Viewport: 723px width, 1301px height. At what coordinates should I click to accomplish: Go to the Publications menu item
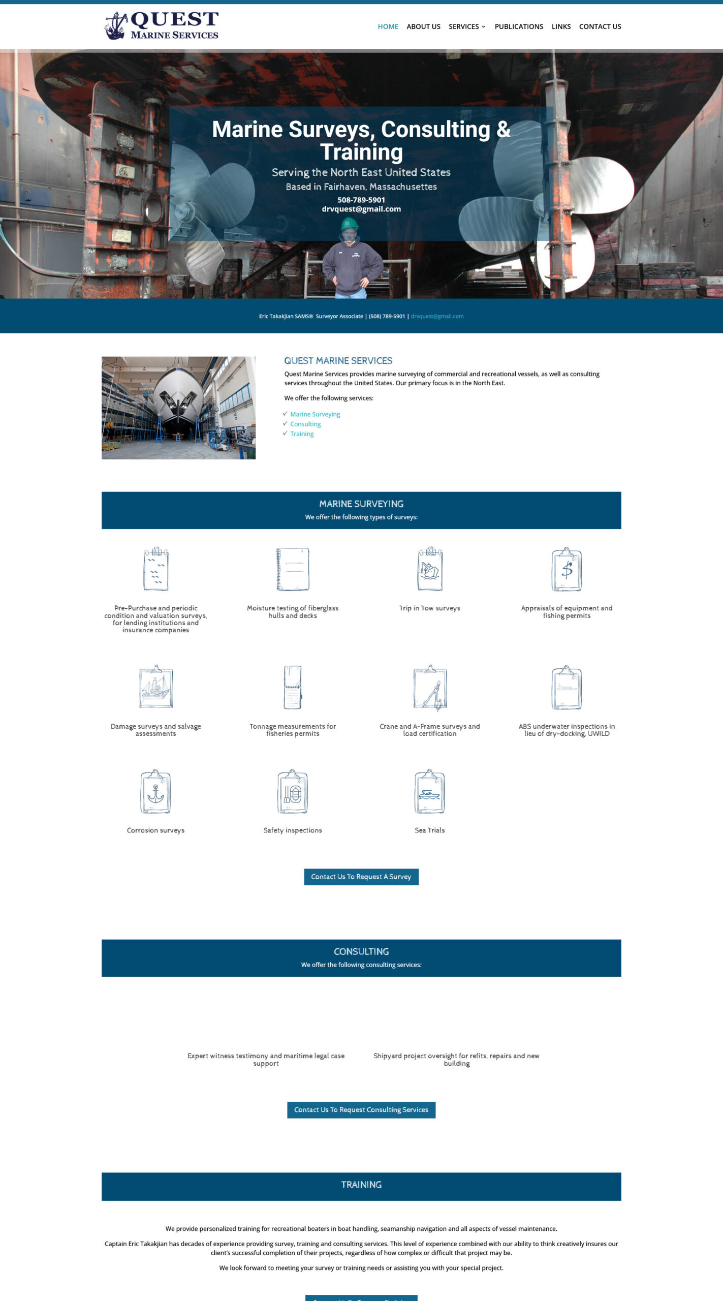[x=519, y=26]
